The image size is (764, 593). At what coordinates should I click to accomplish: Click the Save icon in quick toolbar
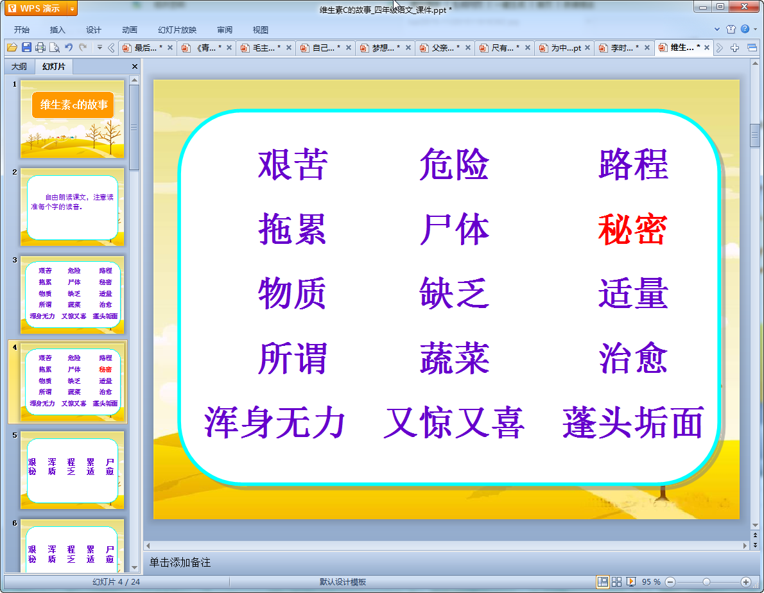tap(26, 47)
